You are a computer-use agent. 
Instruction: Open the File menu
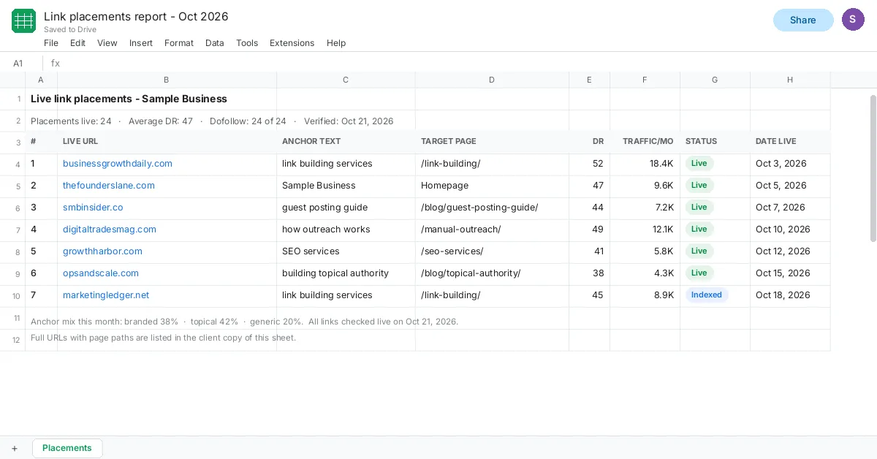(x=51, y=43)
